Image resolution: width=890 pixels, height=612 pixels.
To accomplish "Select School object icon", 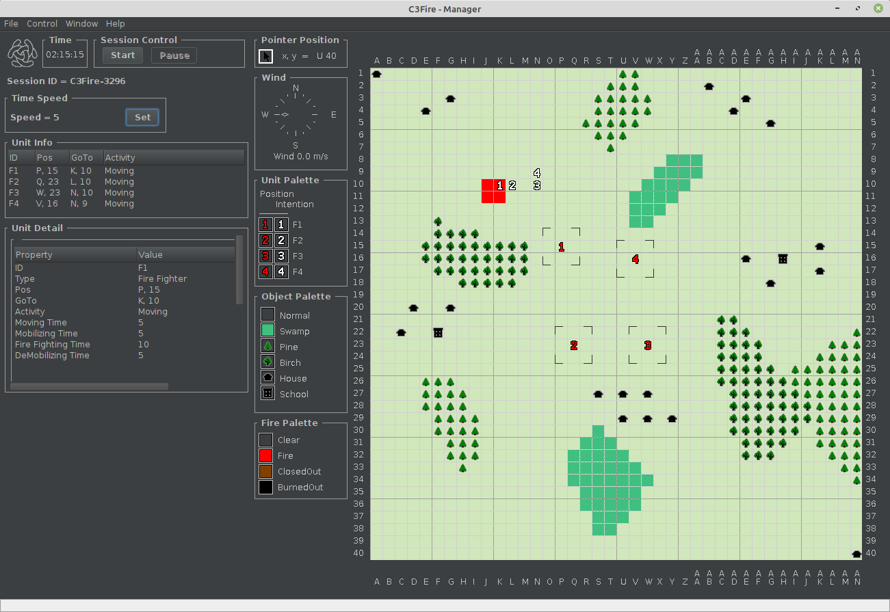I will 267,393.
